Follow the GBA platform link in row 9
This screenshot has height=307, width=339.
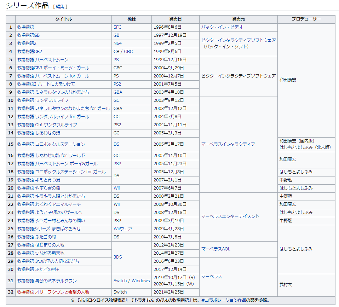pyautogui.click(x=118, y=92)
